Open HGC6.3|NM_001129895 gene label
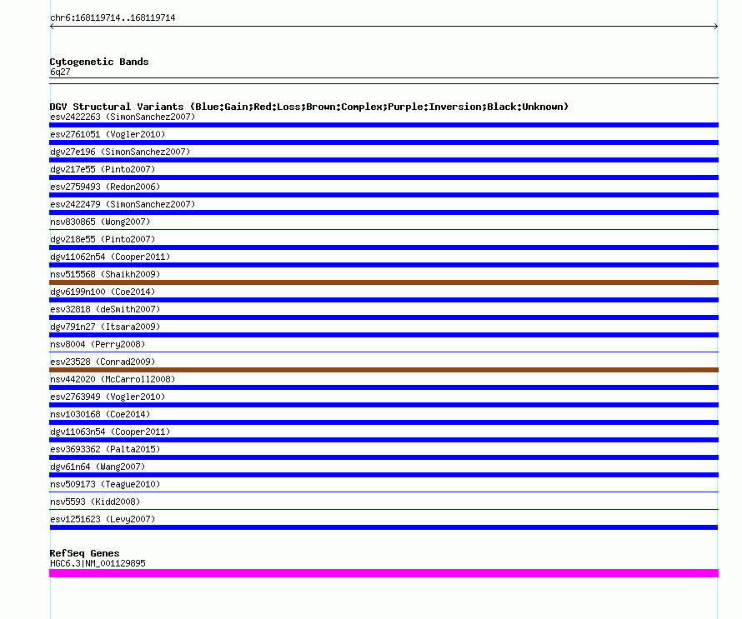The image size is (742, 619). 98,563
